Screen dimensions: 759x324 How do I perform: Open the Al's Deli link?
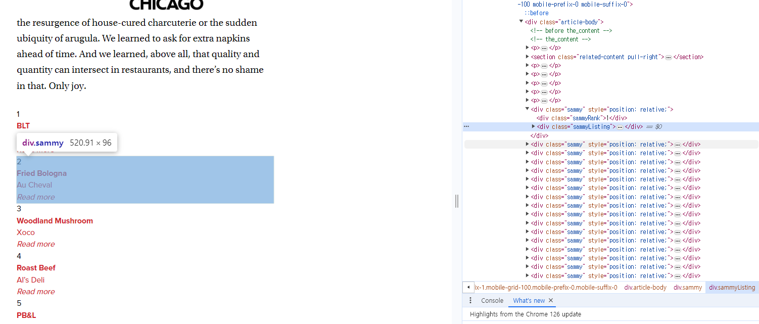pos(31,280)
